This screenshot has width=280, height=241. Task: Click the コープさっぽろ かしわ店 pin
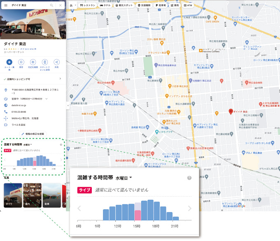pyautogui.click(x=272, y=143)
